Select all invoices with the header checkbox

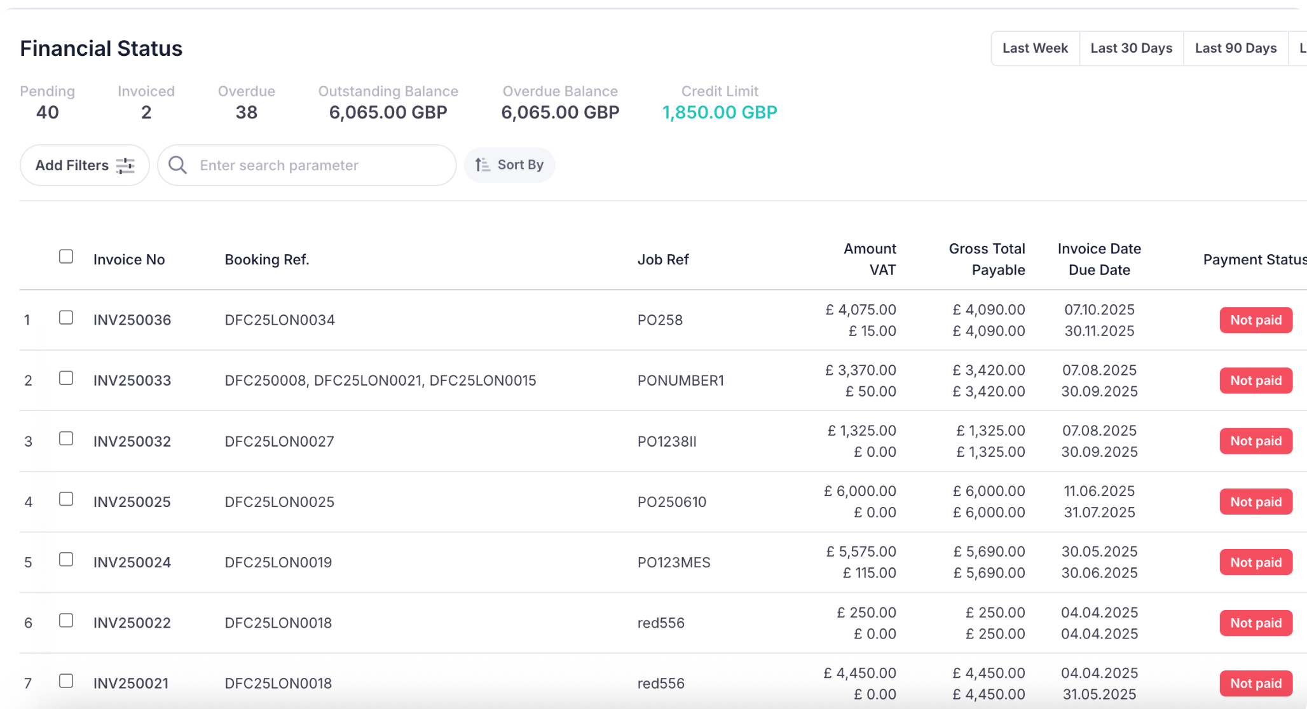tap(66, 256)
